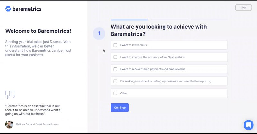Select the third progress step bar
Image resolution: width=257 pixels, height=134 pixels.
(x=209, y=20)
